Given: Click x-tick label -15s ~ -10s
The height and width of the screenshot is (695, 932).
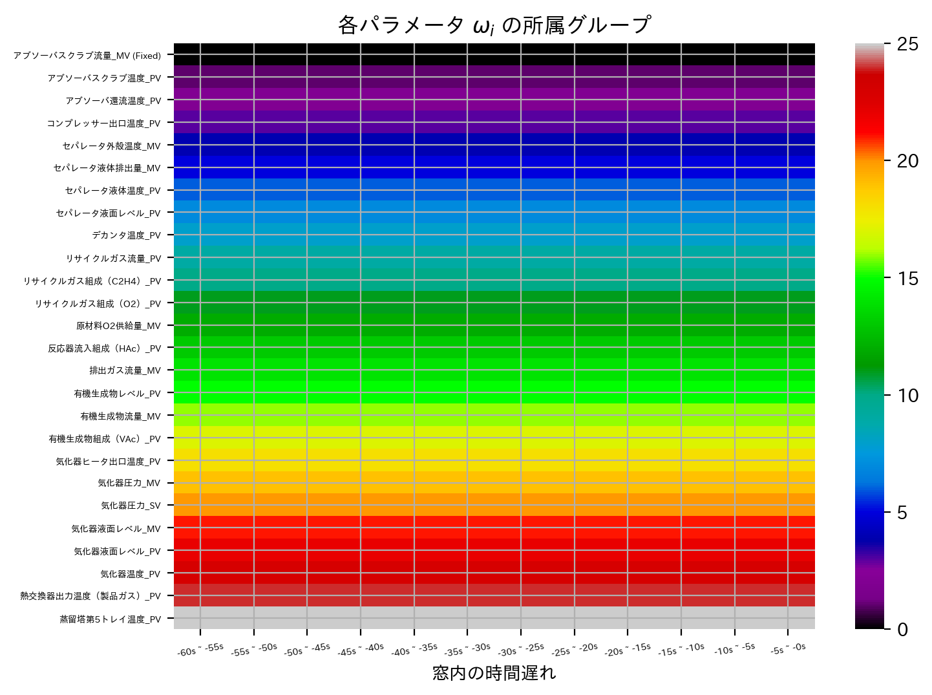Looking at the screenshot, I should pos(681,650).
